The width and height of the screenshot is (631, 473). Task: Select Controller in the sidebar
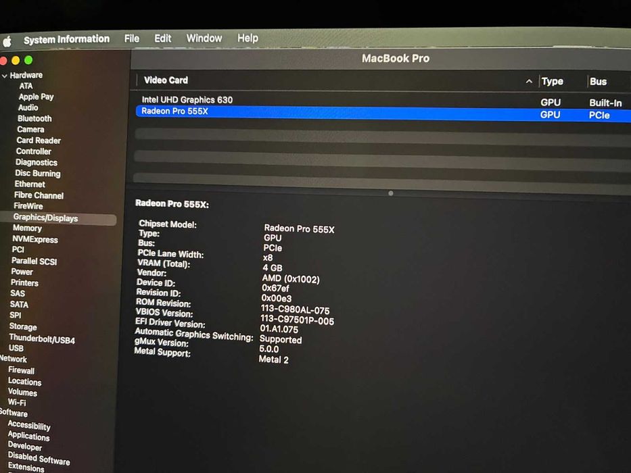tap(33, 151)
